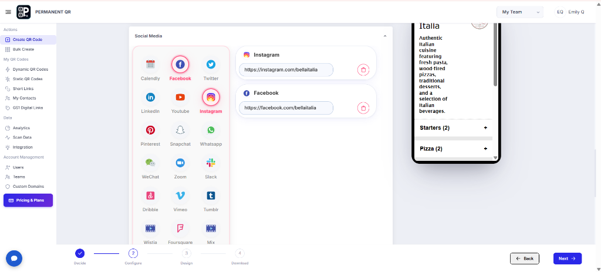Add the Snapchat social link
This screenshot has height=272, width=601.
pos(180,130)
